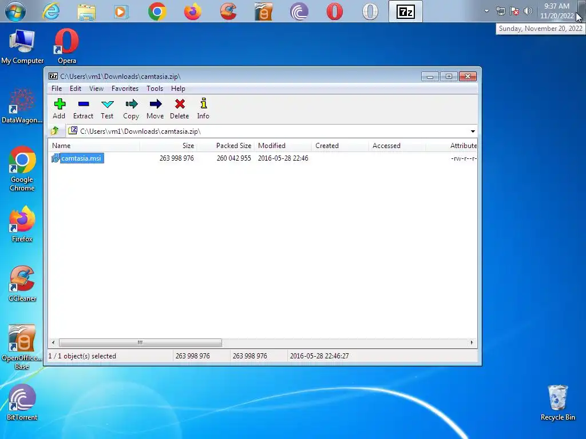Open CCleaner from the taskbar
586x439 pixels.
pos(228,11)
